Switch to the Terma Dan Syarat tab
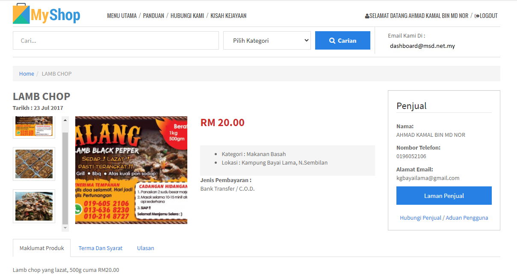 point(100,248)
